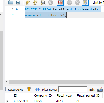The width and height of the screenshot is (104, 103).
Task: Select the result row arrow indicator
Action: [7, 101]
